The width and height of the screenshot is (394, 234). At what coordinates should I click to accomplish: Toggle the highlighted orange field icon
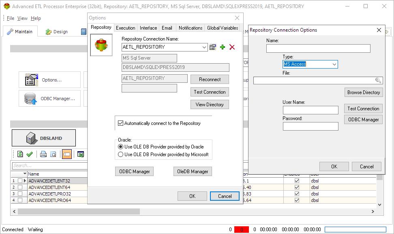pos(67,154)
